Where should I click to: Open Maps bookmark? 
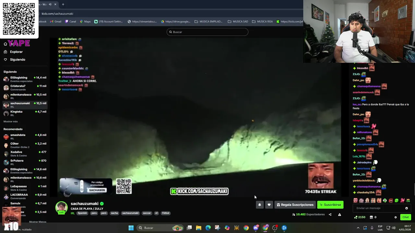pos(85,22)
